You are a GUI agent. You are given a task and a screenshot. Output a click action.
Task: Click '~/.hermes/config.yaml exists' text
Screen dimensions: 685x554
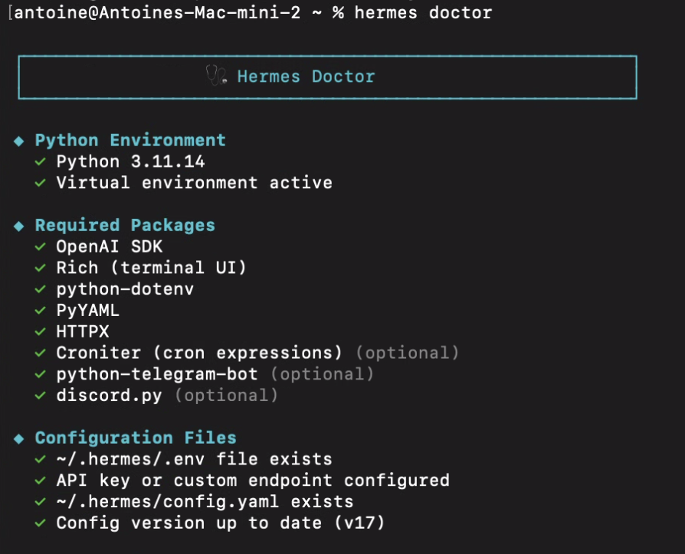[x=205, y=503]
